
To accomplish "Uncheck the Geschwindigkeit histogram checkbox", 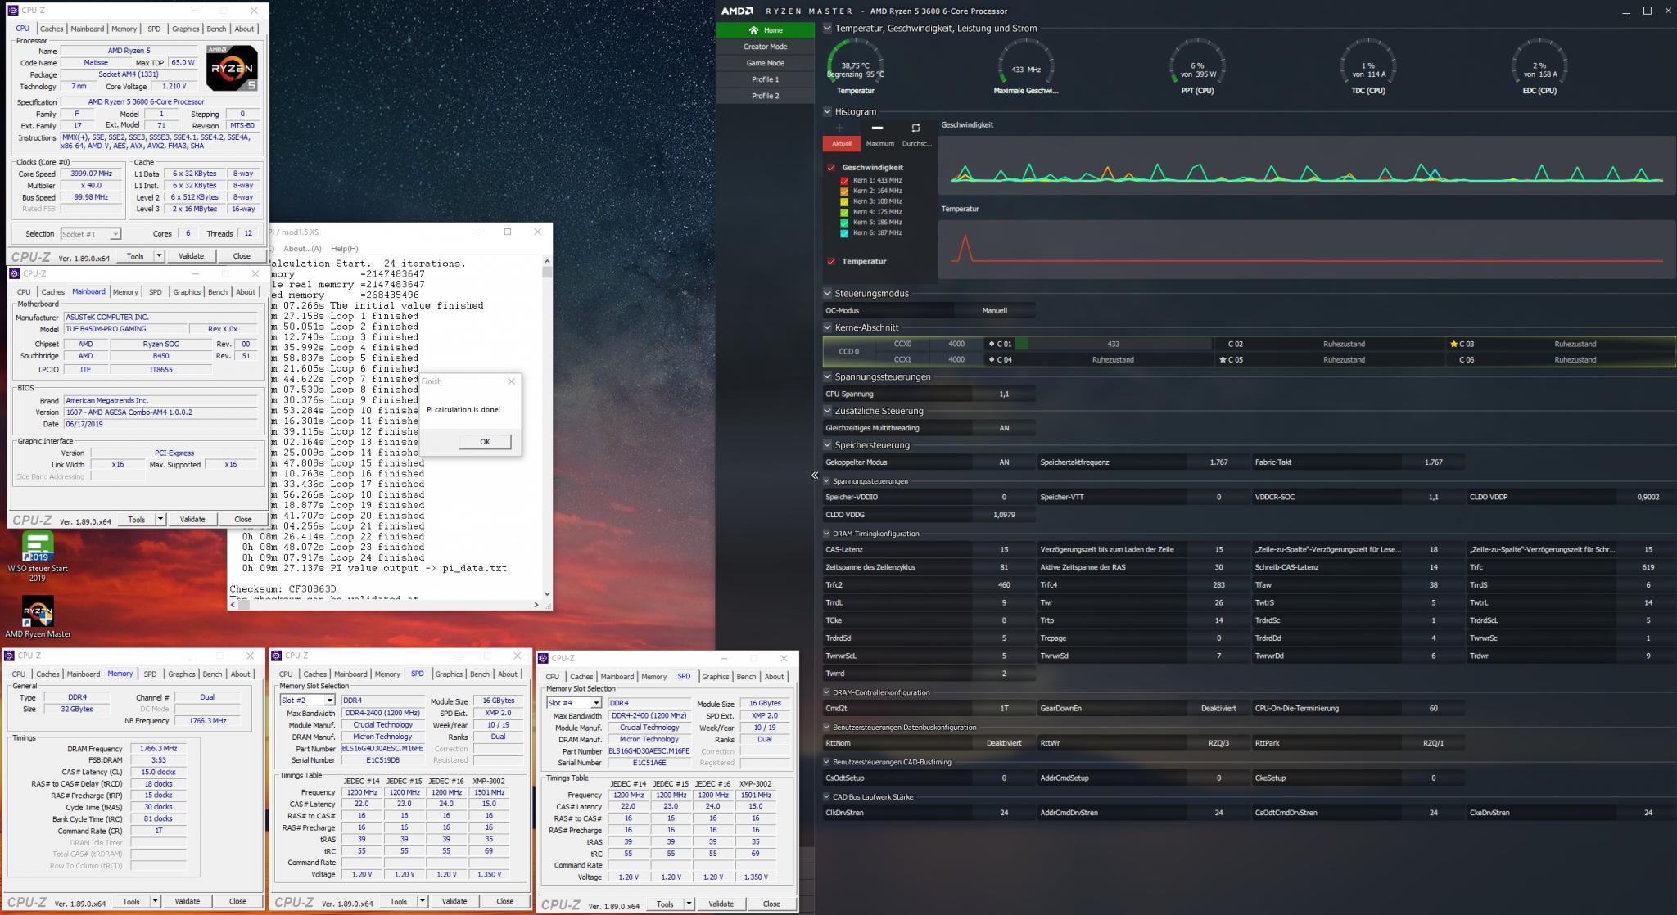I will (831, 168).
